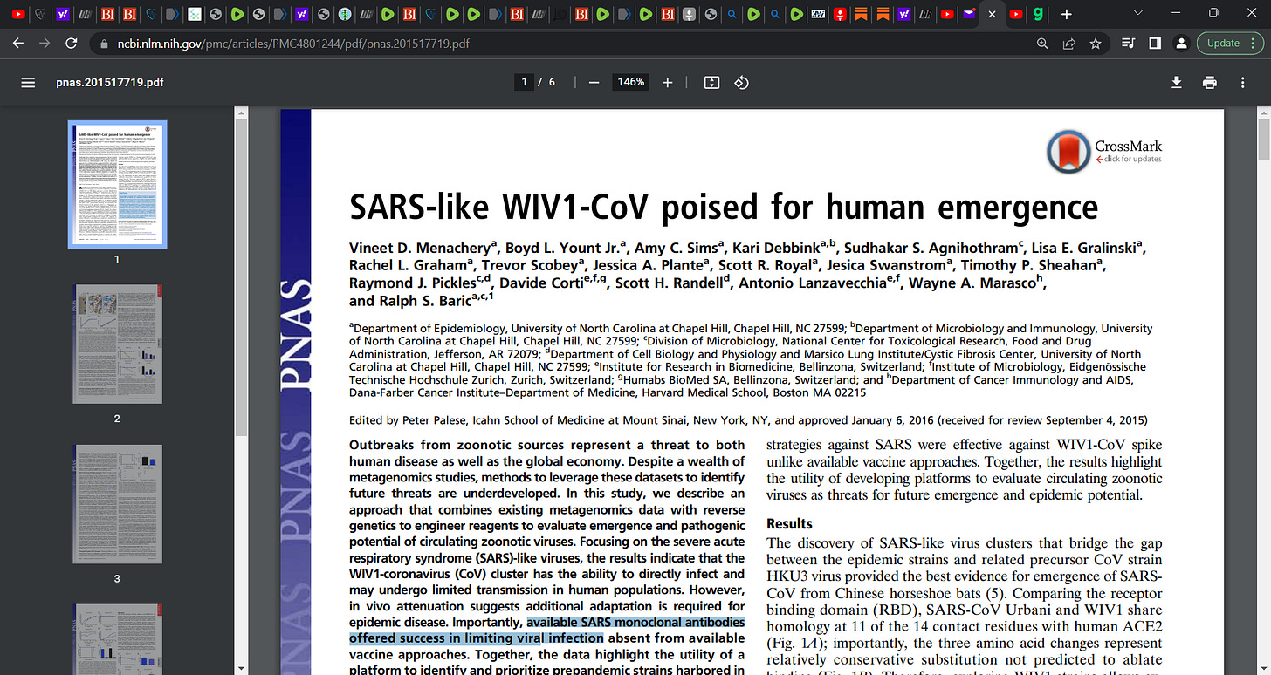Viewport: 1271px width, 675px height.
Task: Open the media controls icon
Action: [x=1127, y=43]
